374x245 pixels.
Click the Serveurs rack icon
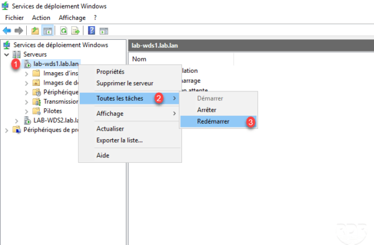16,55
